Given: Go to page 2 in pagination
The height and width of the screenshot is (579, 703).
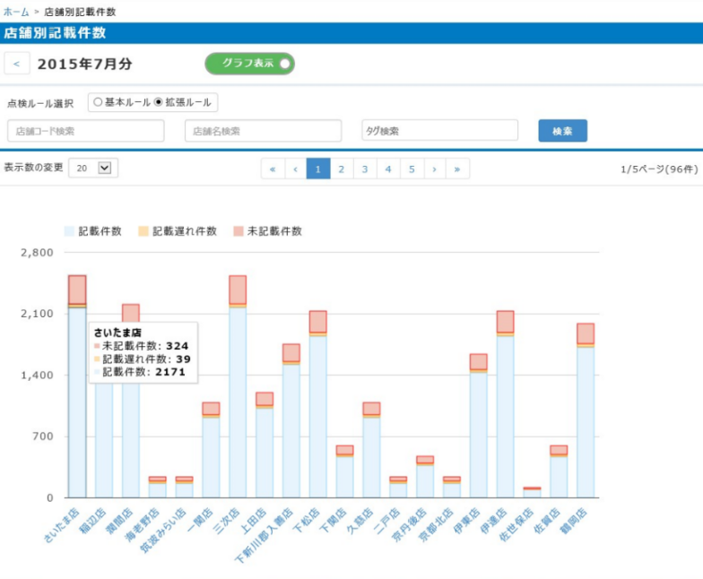Looking at the screenshot, I should pos(342,169).
